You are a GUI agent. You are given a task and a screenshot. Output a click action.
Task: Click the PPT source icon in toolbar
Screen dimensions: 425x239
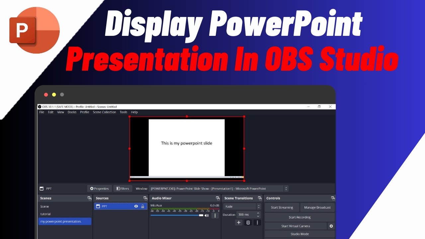(42, 189)
